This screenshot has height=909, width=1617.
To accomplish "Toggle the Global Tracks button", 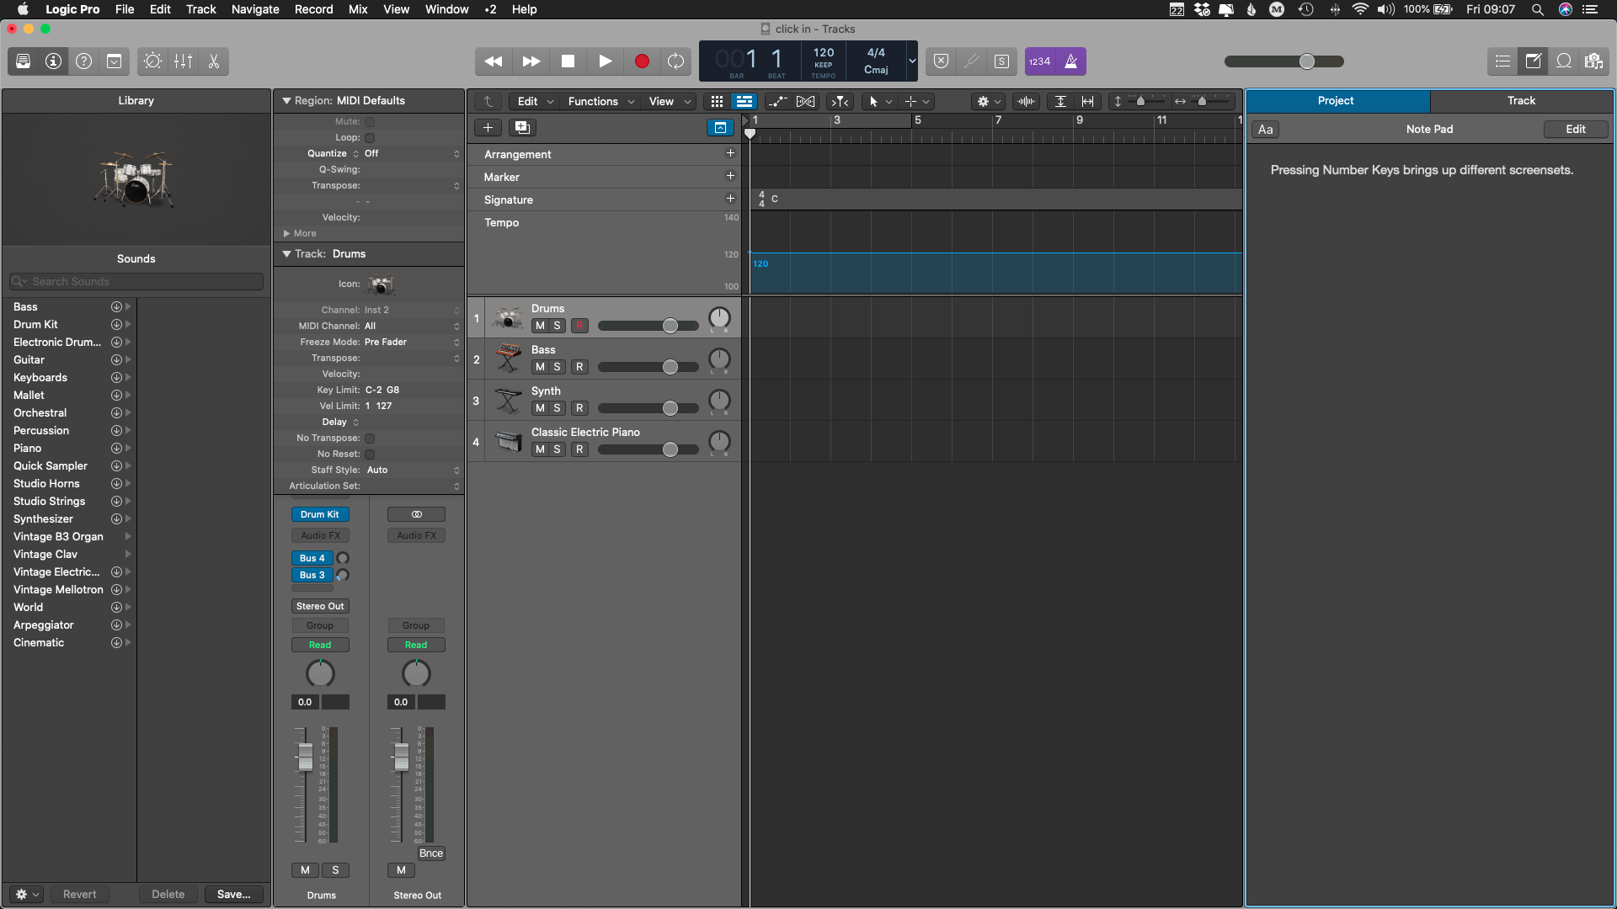I will [x=720, y=128].
